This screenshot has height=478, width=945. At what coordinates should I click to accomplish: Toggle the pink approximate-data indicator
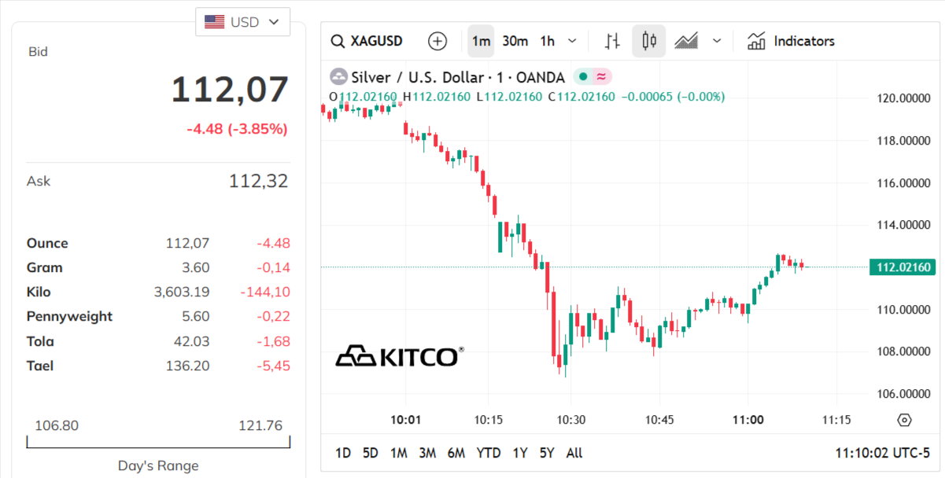coord(601,77)
